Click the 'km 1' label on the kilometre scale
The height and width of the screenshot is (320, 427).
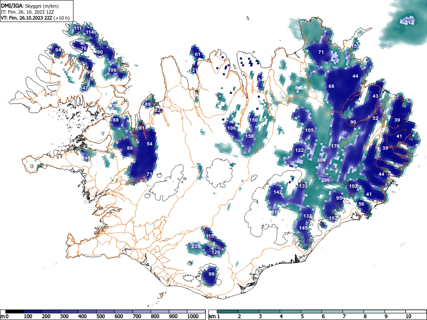[214, 317]
